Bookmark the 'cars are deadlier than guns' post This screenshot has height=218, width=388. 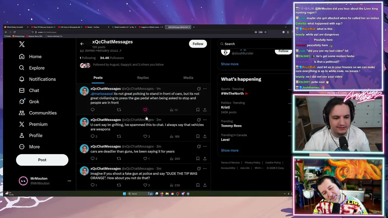198,158
